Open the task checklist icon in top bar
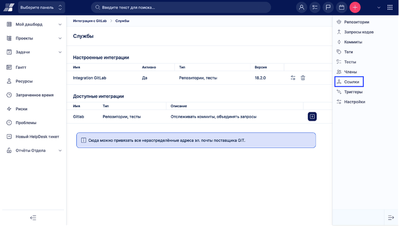Image resolution: width=399 pixels, height=226 pixels. [x=315, y=7]
